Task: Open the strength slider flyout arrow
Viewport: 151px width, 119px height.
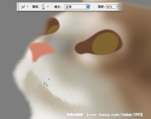Action: click(117, 7)
